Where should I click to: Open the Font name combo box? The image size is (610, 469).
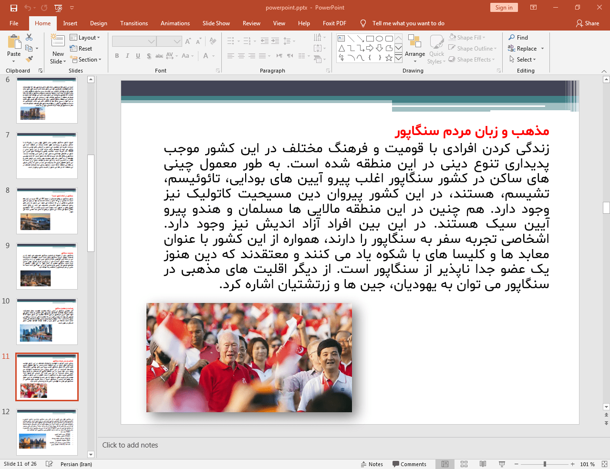coord(134,42)
